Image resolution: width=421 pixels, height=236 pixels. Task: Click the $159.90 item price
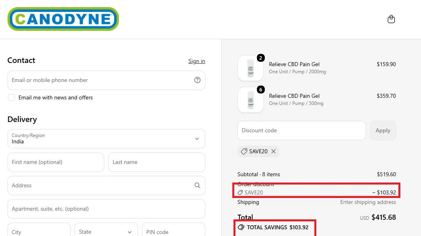tap(386, 64)
